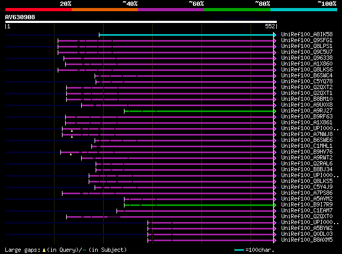
Task: Select the UniRef100_B8AXM5 label
Action: pyautogui.click(x=307, y=240)
